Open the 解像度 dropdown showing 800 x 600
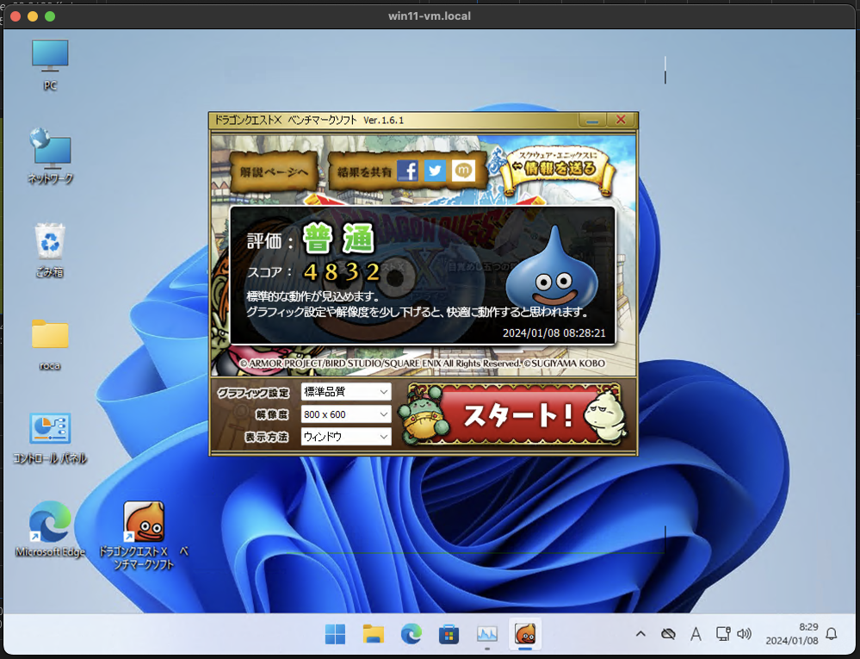 tap(346, 414)
